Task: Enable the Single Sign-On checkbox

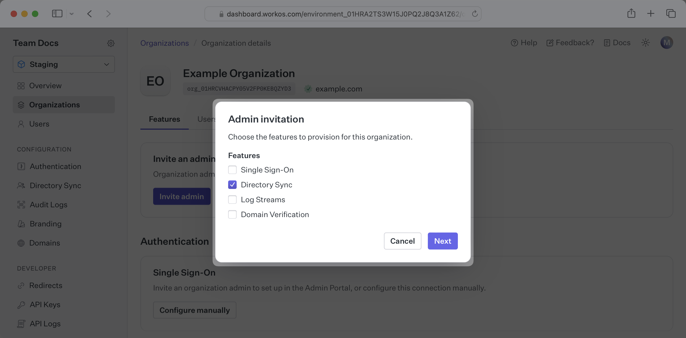Action: pos(232,170)
